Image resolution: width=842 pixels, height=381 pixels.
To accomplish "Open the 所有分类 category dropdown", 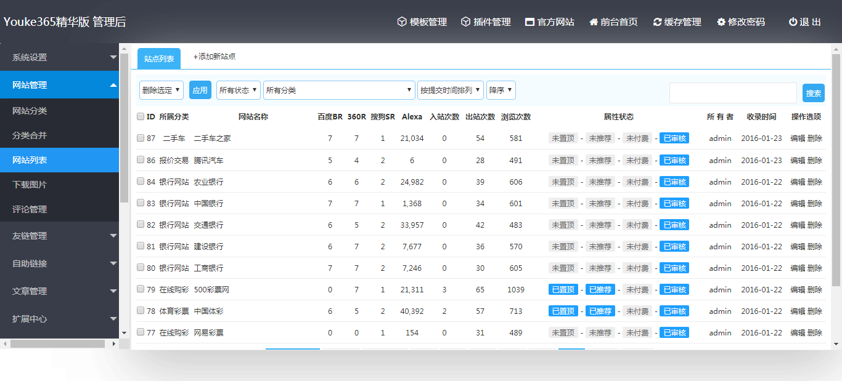I will point(339,90).
